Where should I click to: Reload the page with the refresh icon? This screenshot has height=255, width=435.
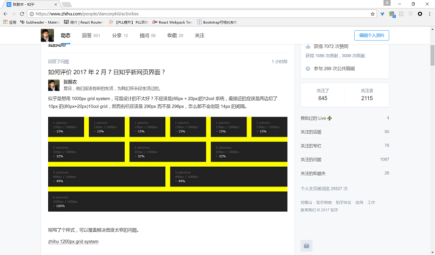click(x=22, y=14)
